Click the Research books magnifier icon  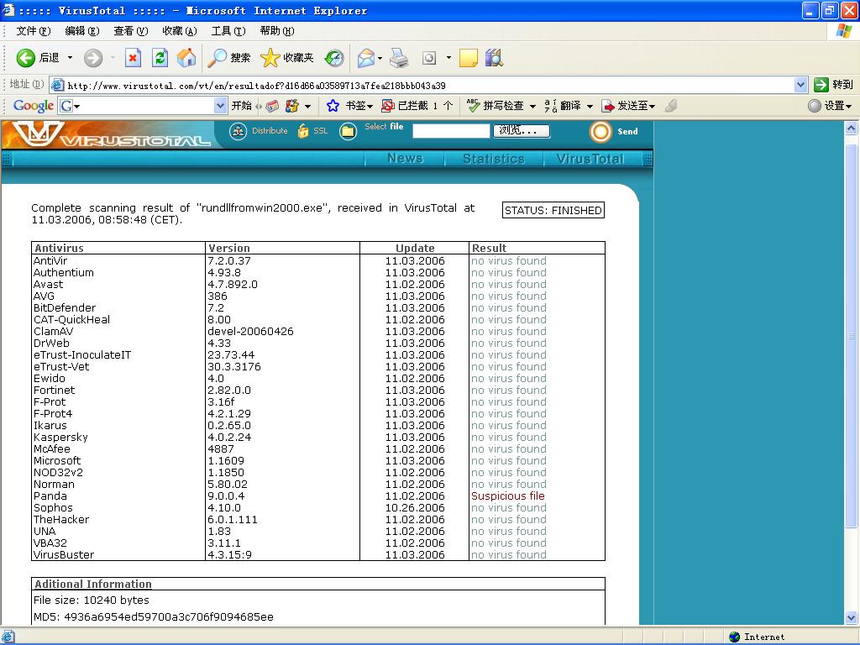494,58
